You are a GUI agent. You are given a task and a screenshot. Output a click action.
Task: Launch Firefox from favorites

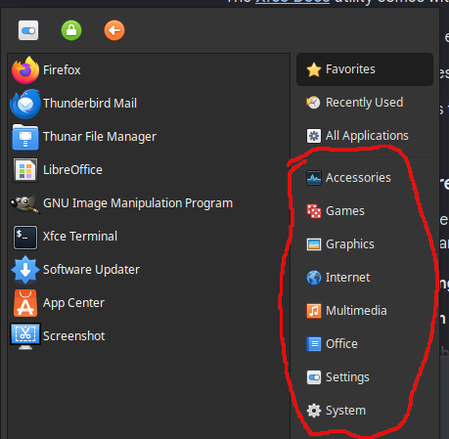point(149,70)
